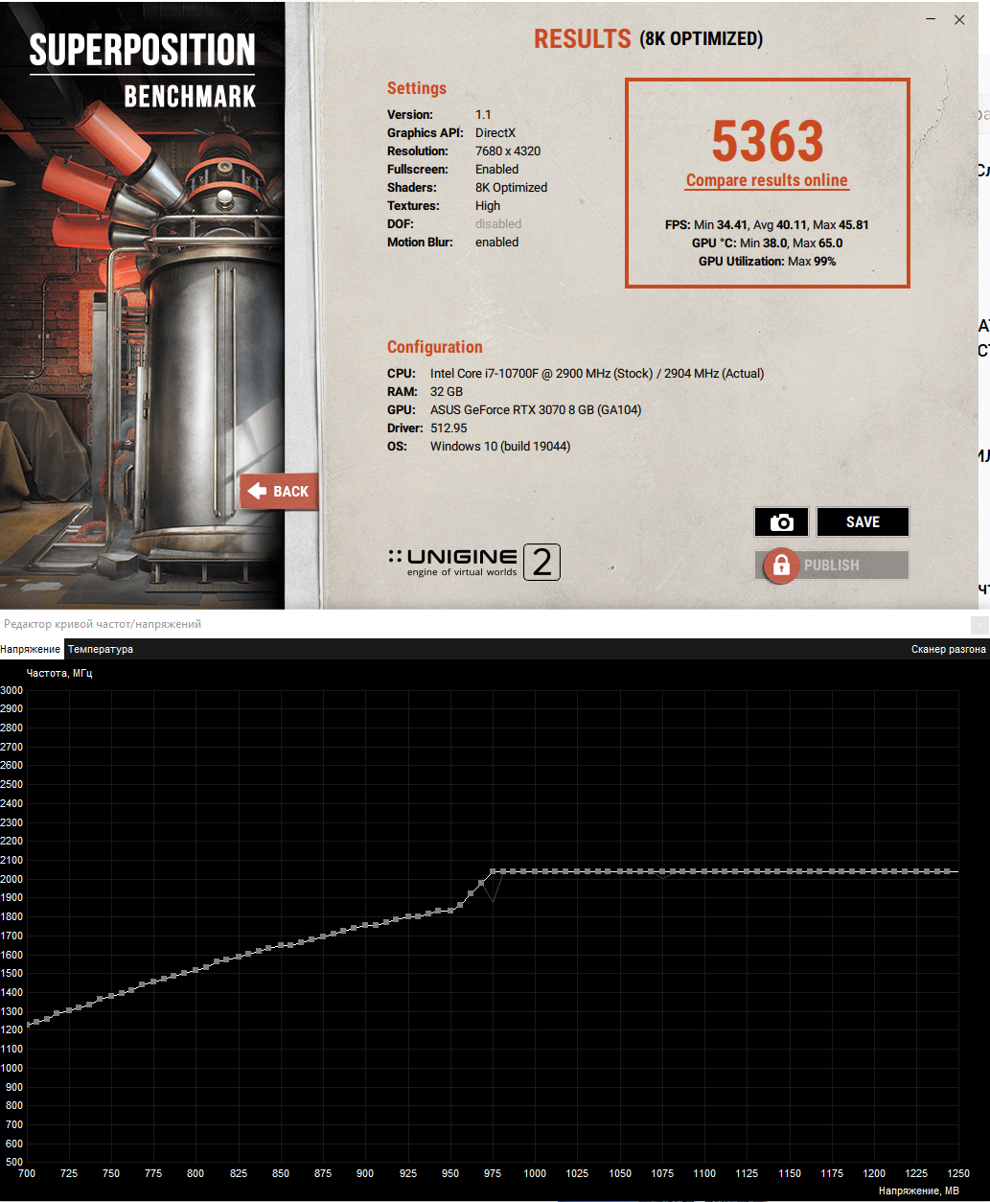The height and width of the screenshot is (1202, 990).
Task: Click the RESULTS heading
Action: 582,39
